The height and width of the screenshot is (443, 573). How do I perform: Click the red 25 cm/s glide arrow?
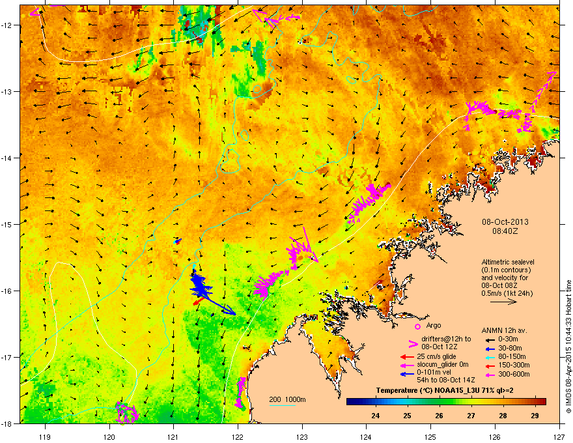tap(408, 357)
